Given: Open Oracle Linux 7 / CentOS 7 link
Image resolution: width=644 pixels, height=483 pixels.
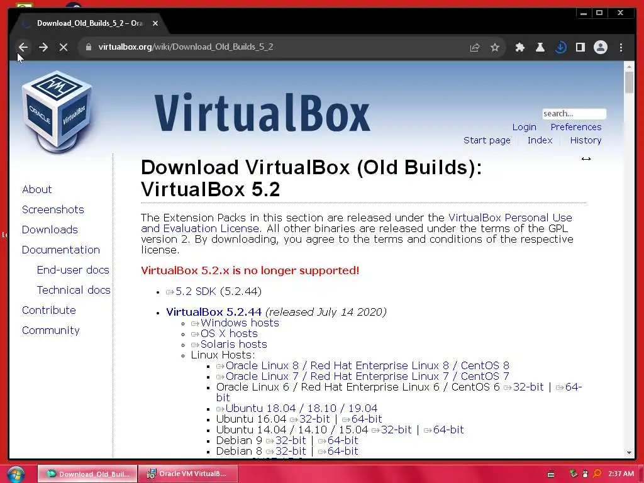Looking at the screenshot, I should (x=367, y=376).
